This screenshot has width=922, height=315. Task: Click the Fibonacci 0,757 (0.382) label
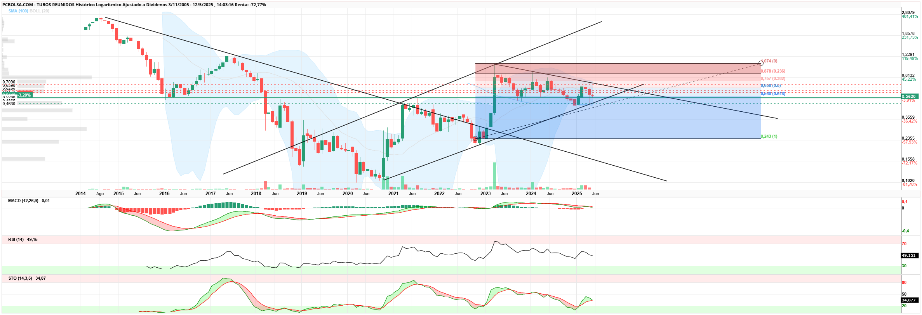(x=773, y=79)
